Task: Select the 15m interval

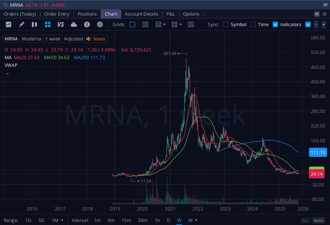Action: click(126, 220)
